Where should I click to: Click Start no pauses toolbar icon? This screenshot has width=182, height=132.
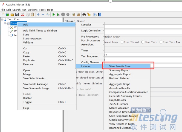point(58,15)
